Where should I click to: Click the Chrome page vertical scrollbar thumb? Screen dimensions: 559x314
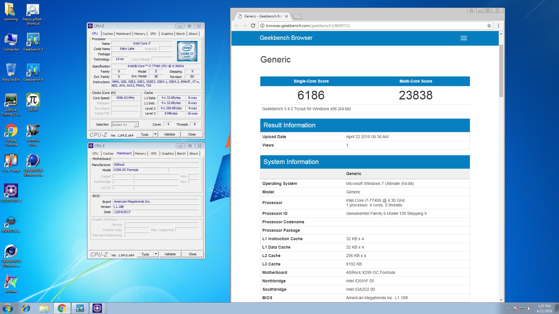click(x=501, y=71)
